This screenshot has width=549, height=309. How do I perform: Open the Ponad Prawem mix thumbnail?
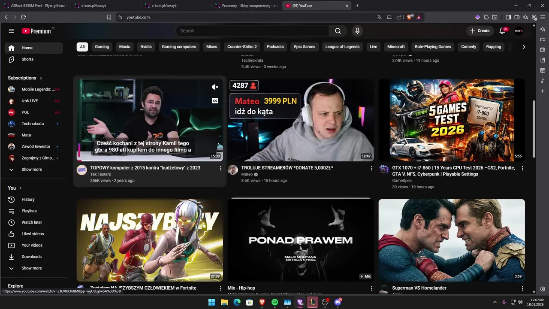click(301, 240)
